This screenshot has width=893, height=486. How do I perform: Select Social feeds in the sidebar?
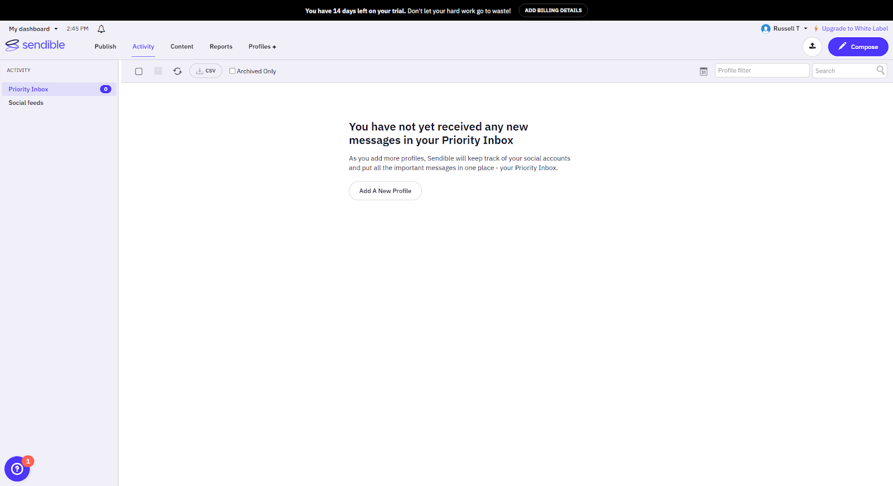pos(26,103)
